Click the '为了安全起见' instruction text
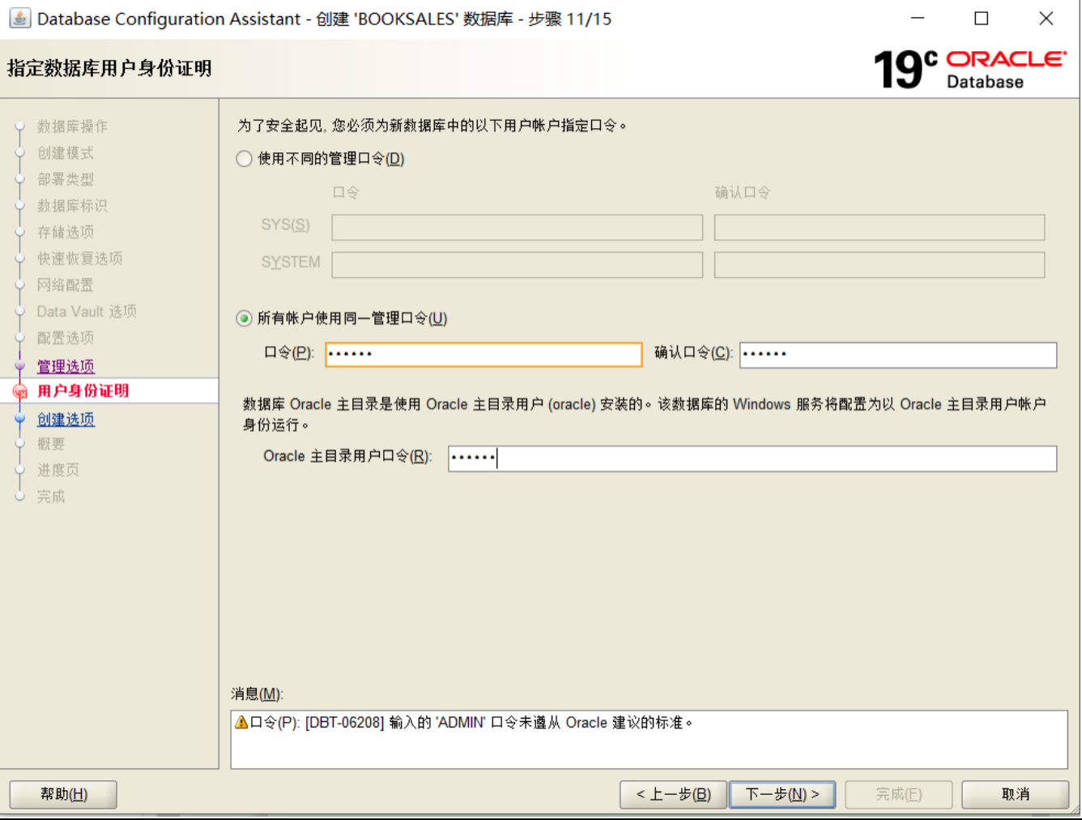This screenshot has height=820, width=1082. pos(432,126)
